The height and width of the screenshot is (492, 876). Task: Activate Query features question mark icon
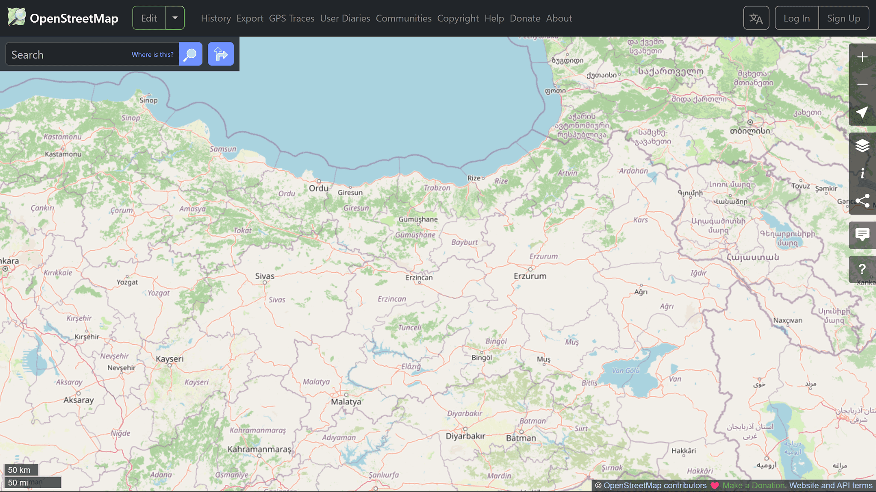(862, 269)
